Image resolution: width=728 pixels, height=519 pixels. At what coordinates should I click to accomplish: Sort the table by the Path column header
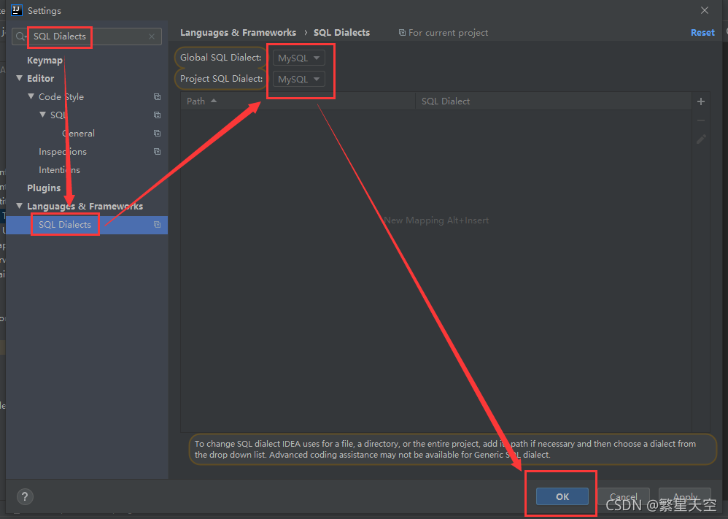pyautogui.click(x=298, y=101)
